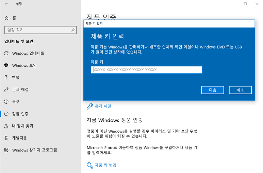
Task: Click the 취소 button in dialog
Action: point(240,90)
